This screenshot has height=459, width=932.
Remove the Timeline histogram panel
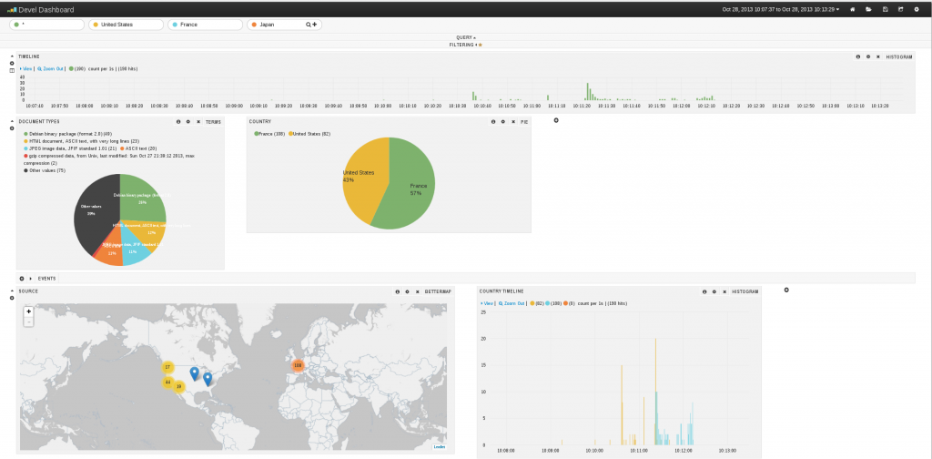878,57
